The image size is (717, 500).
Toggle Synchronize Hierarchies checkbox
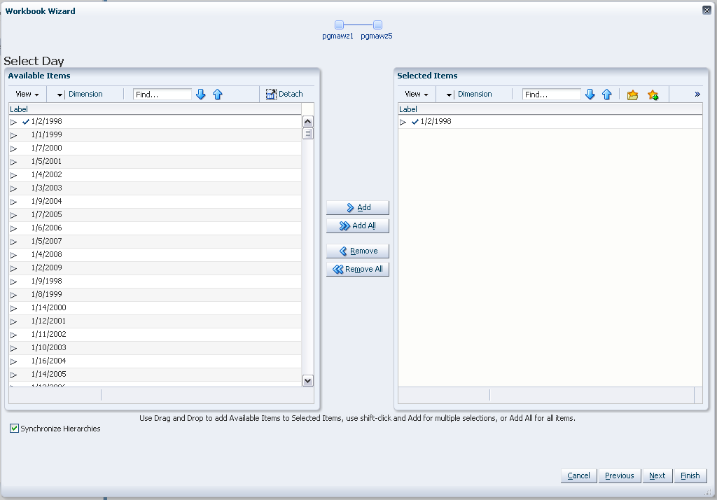point(14,428)
